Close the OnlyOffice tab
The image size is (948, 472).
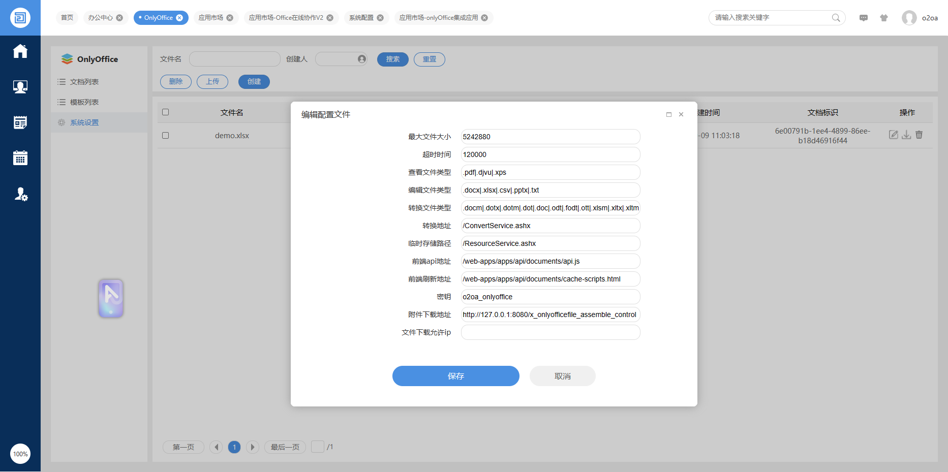pyautogui.click(x=179, y=18)
